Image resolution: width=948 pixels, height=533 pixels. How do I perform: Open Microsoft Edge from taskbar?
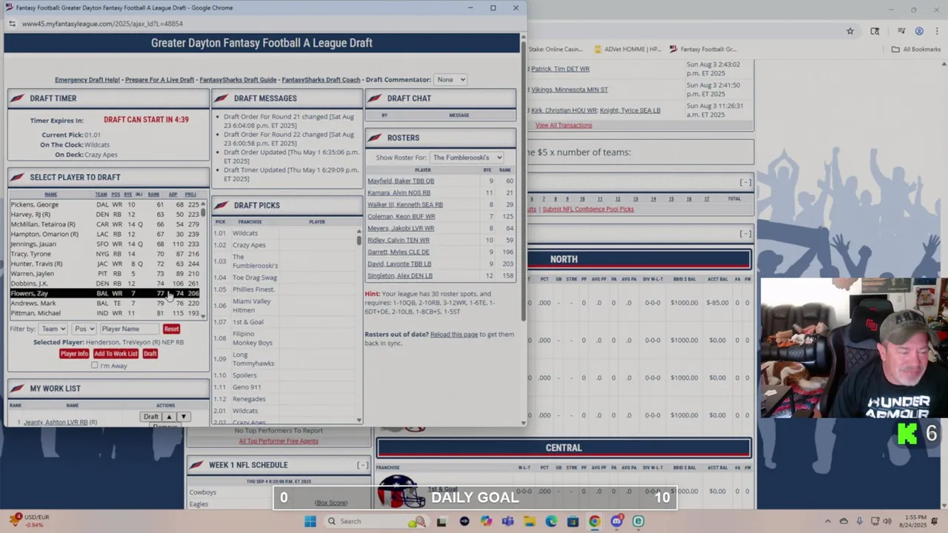pyautogui.click(x=551, y=521)
